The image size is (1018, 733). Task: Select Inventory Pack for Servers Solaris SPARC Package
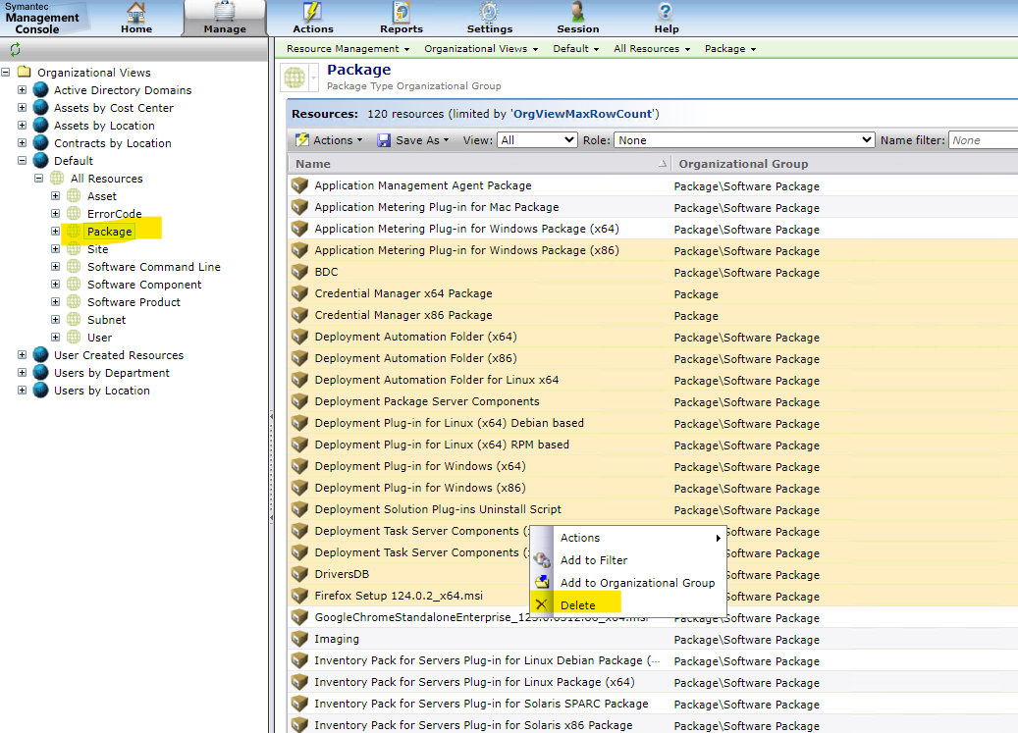point(653,704)
